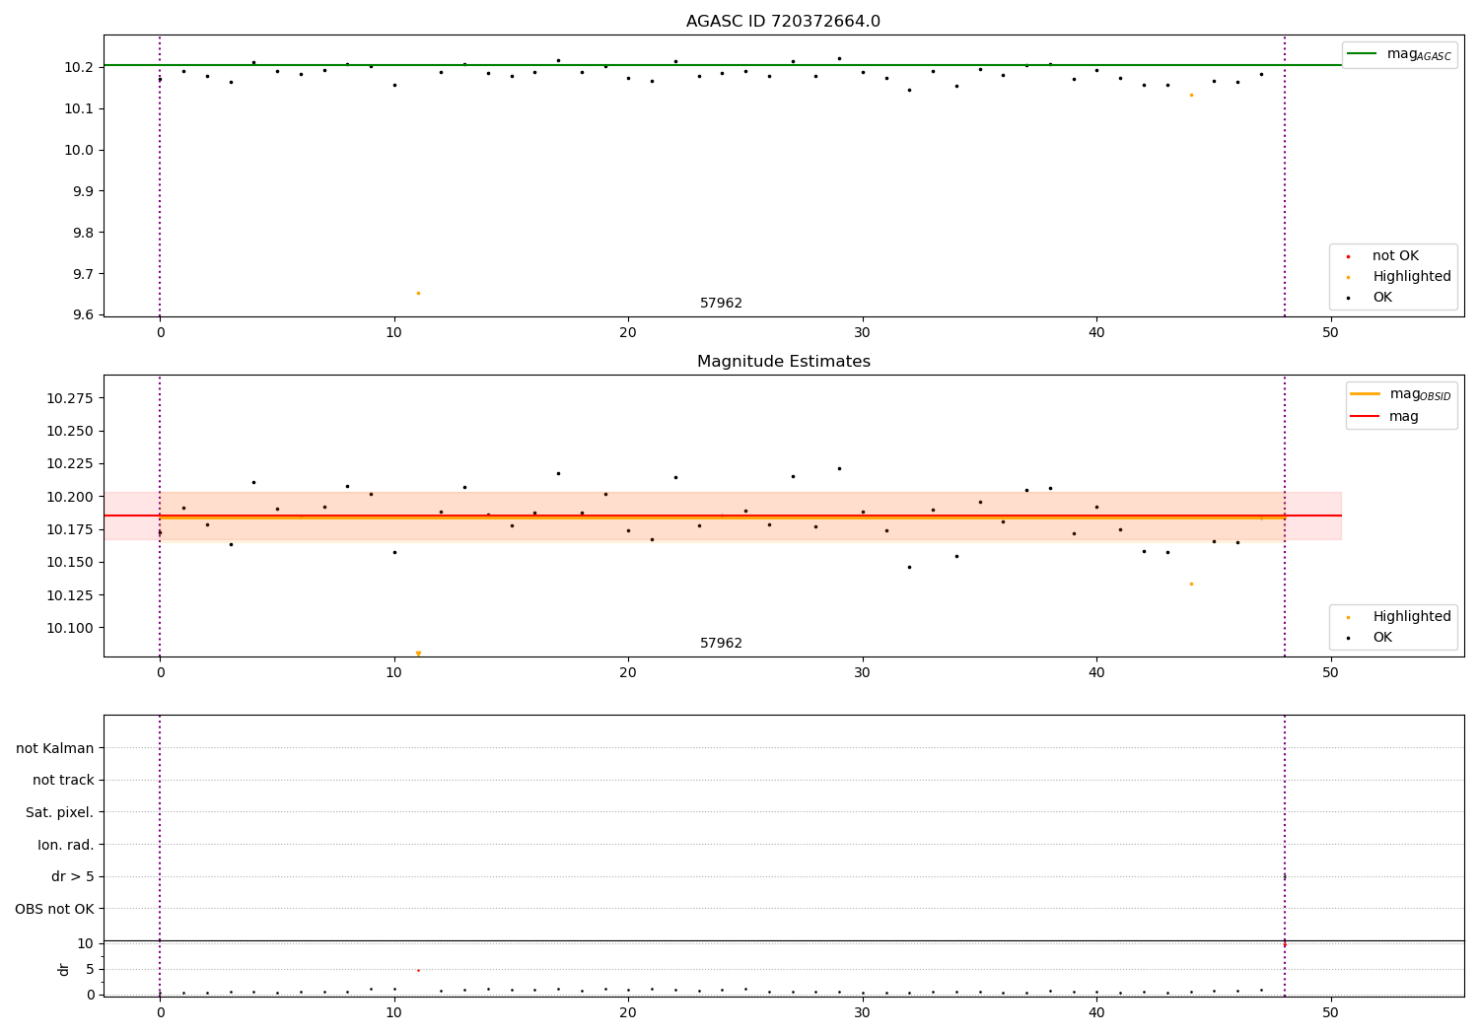Screen dimensions: 1479x1035
Task: Click y-tick "10.0" on the top plot
Action: tap(79, 150)
